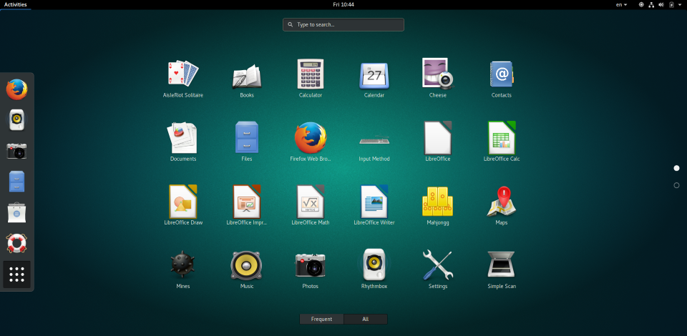Screen dimensions: 687x336
Task: Click the Rhythmbox speaker icon in the dock
Action: [x=16, y=119]
